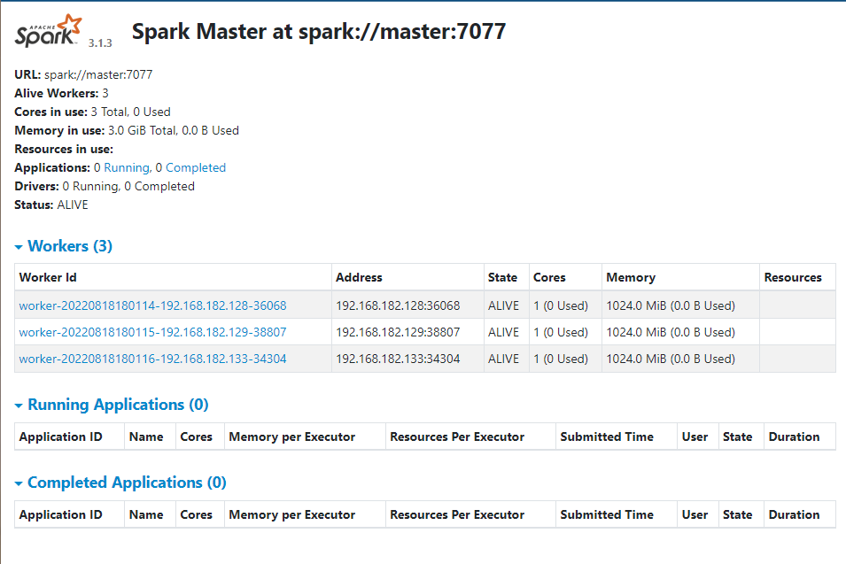Select the ALIVE status text

point(74,205)
